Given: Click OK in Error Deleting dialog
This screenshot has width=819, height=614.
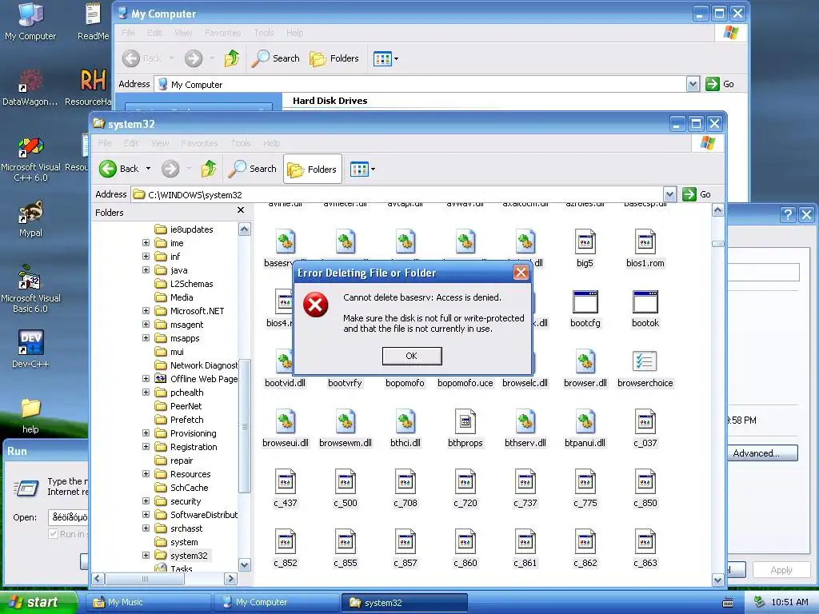Looking at the screenshot, I should click(x=412, y=356).
